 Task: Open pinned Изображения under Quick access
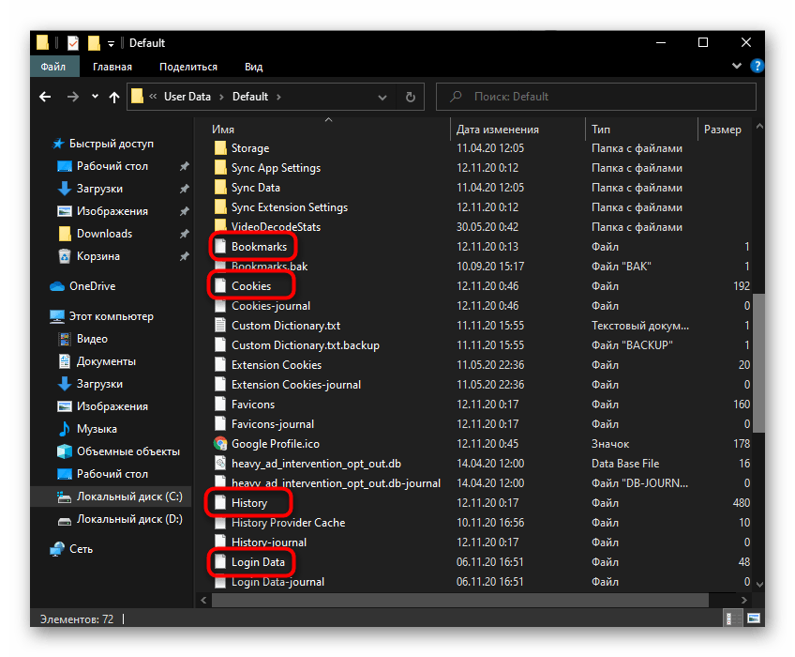[112, 211]
